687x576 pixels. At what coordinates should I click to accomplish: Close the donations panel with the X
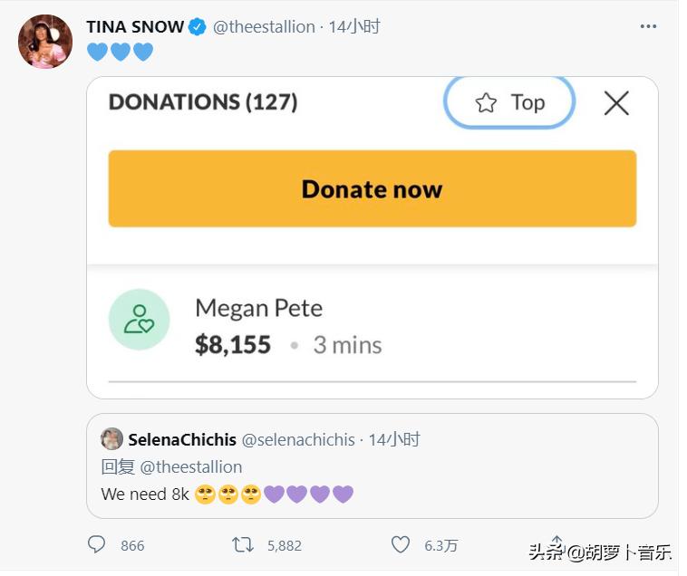tap(616, 103)
